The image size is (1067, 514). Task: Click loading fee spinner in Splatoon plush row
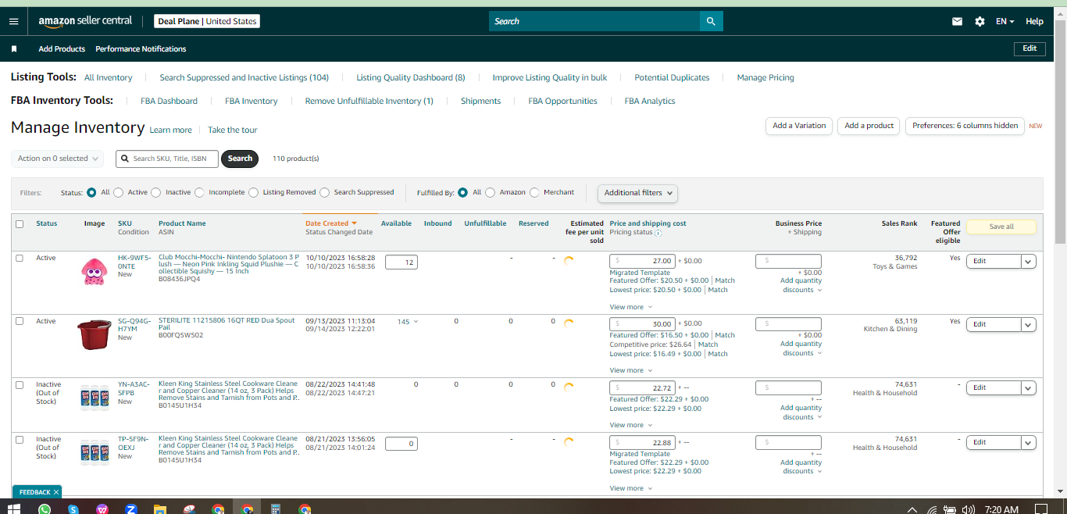569,261
